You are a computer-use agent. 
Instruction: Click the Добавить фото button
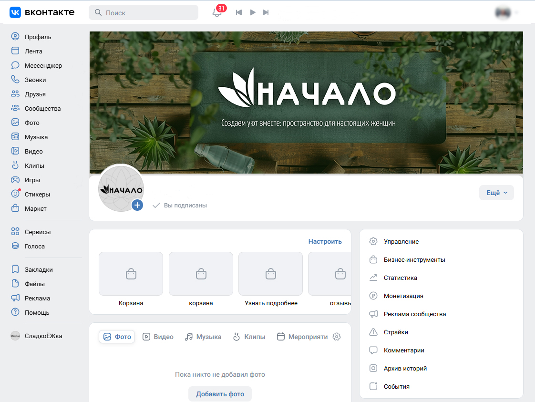pos(220,394)
